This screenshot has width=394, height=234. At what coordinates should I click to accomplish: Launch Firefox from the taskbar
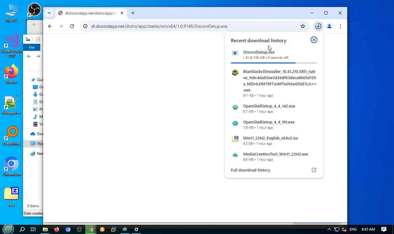click(57, 229)
